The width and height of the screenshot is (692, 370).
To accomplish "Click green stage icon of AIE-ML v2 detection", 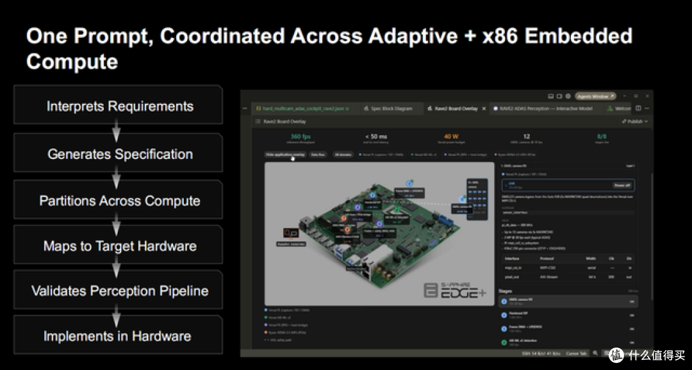I will tap(504, 342).
